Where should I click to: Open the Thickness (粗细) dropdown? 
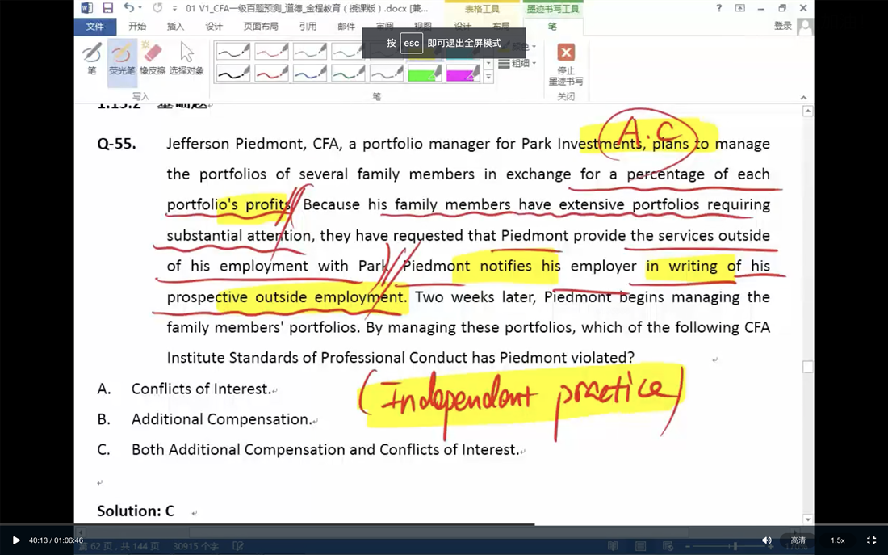pyautogui.click(x=517, y=64)
